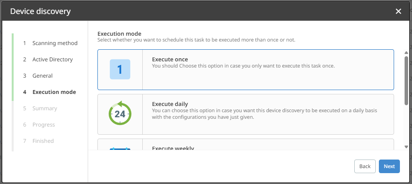The width and height of the screenshot is (412, 184).
Task: Go Back to the previous step
Action: (x=365, y=166)
